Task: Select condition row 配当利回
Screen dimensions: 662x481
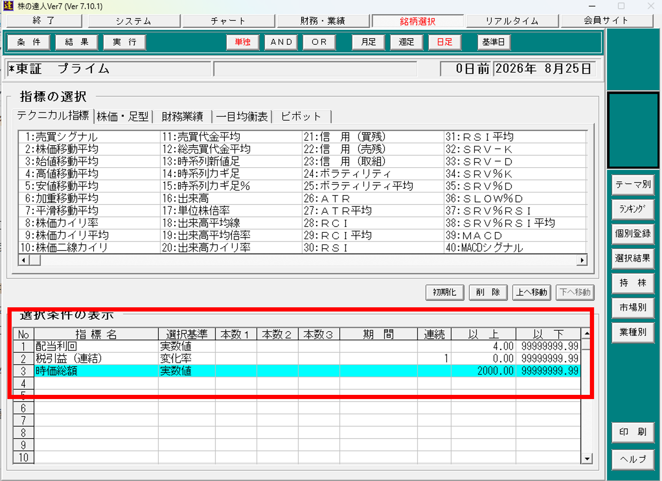Action: [297, 346]
